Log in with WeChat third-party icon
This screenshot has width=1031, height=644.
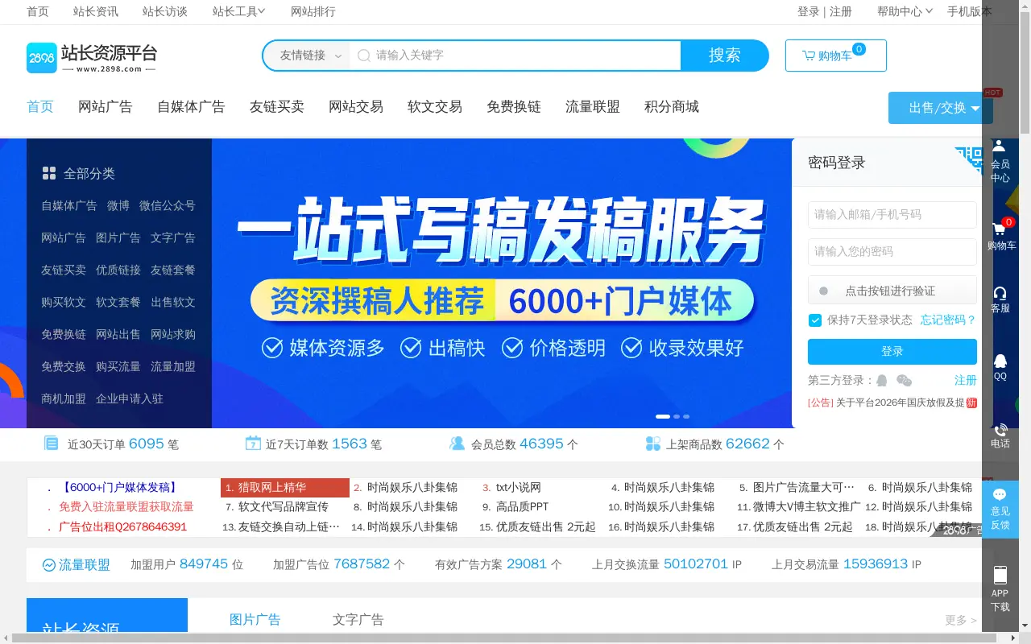[x=905, y=380]
